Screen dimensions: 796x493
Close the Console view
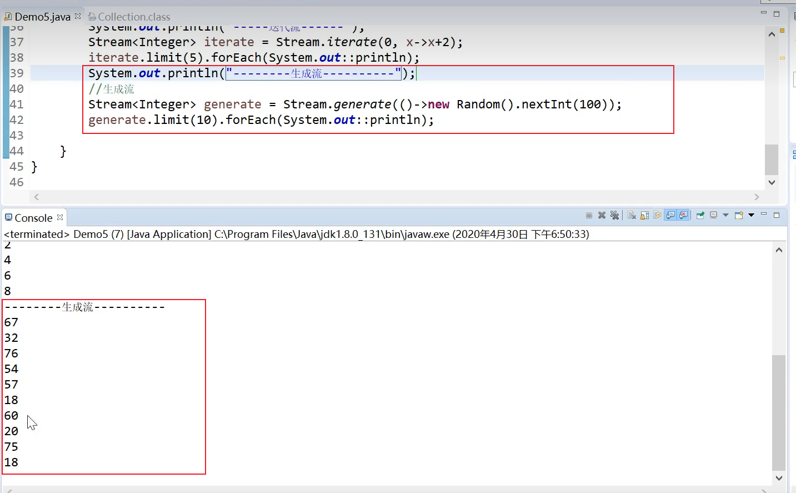60,217
